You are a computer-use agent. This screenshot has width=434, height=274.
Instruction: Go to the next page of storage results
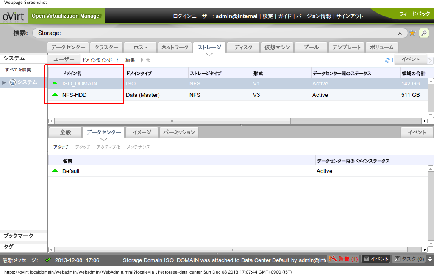pyautogui.click(x=431, y=60)
